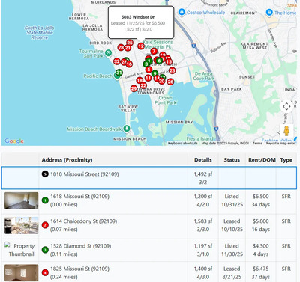
Task: Click green map marker 9
Action: 155,73
